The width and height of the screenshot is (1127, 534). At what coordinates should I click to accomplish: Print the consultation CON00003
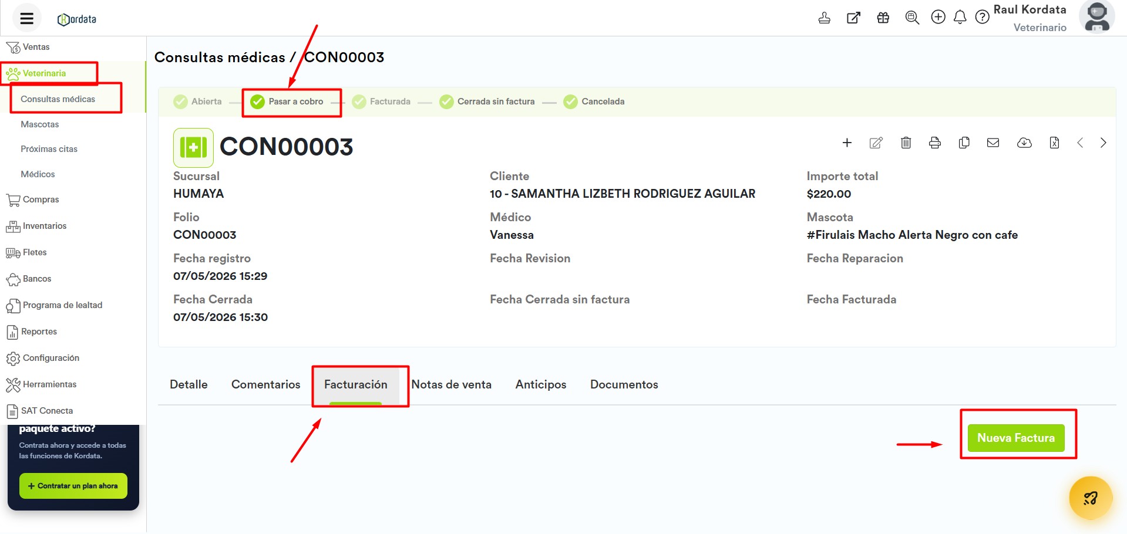[935, 143]
